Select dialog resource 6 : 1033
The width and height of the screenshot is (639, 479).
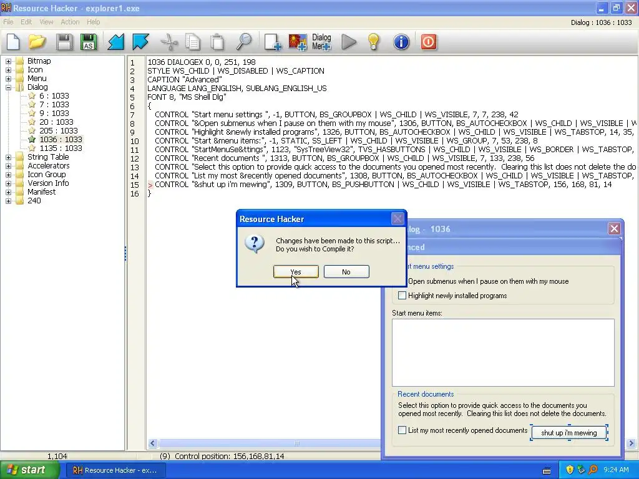coord(54,95)
